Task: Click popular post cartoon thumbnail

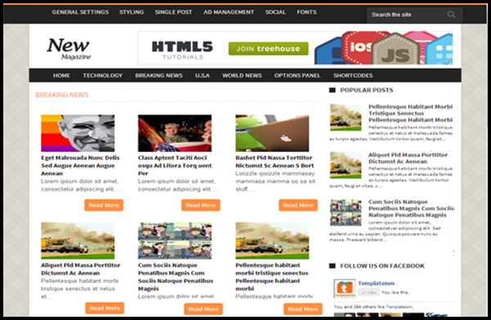Action: pyautogui.click(x=345, y=212)
